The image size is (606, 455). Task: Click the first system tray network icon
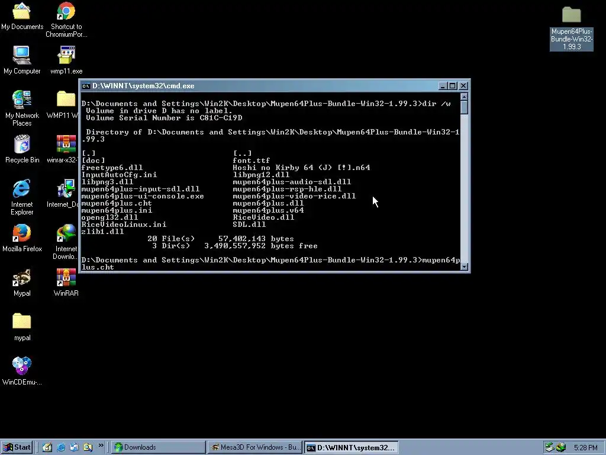(x=550, y=447)
